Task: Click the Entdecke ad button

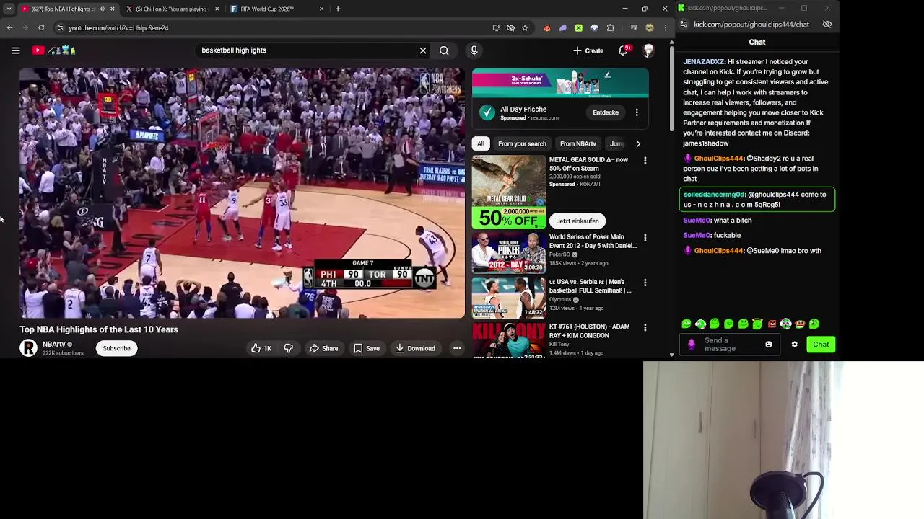Action: point(606,112)
